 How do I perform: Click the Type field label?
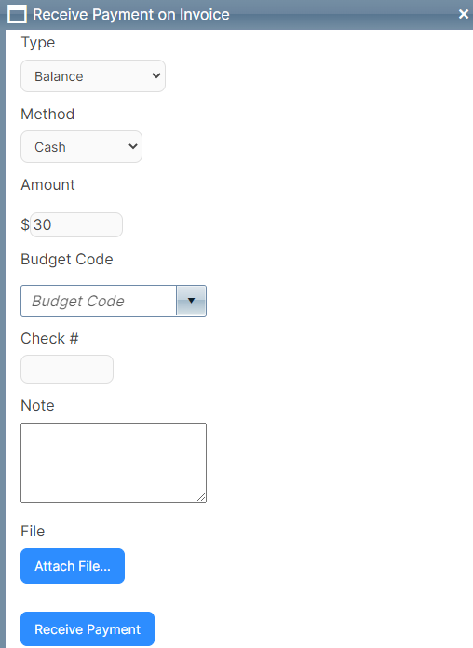[x=37, y=43]
